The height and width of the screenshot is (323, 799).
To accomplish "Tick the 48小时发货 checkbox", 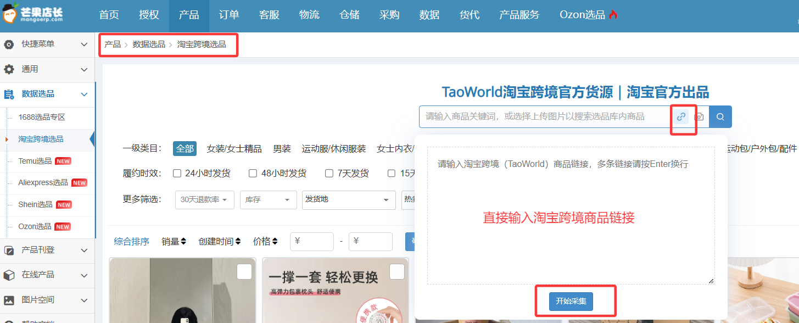I will 253,174.
